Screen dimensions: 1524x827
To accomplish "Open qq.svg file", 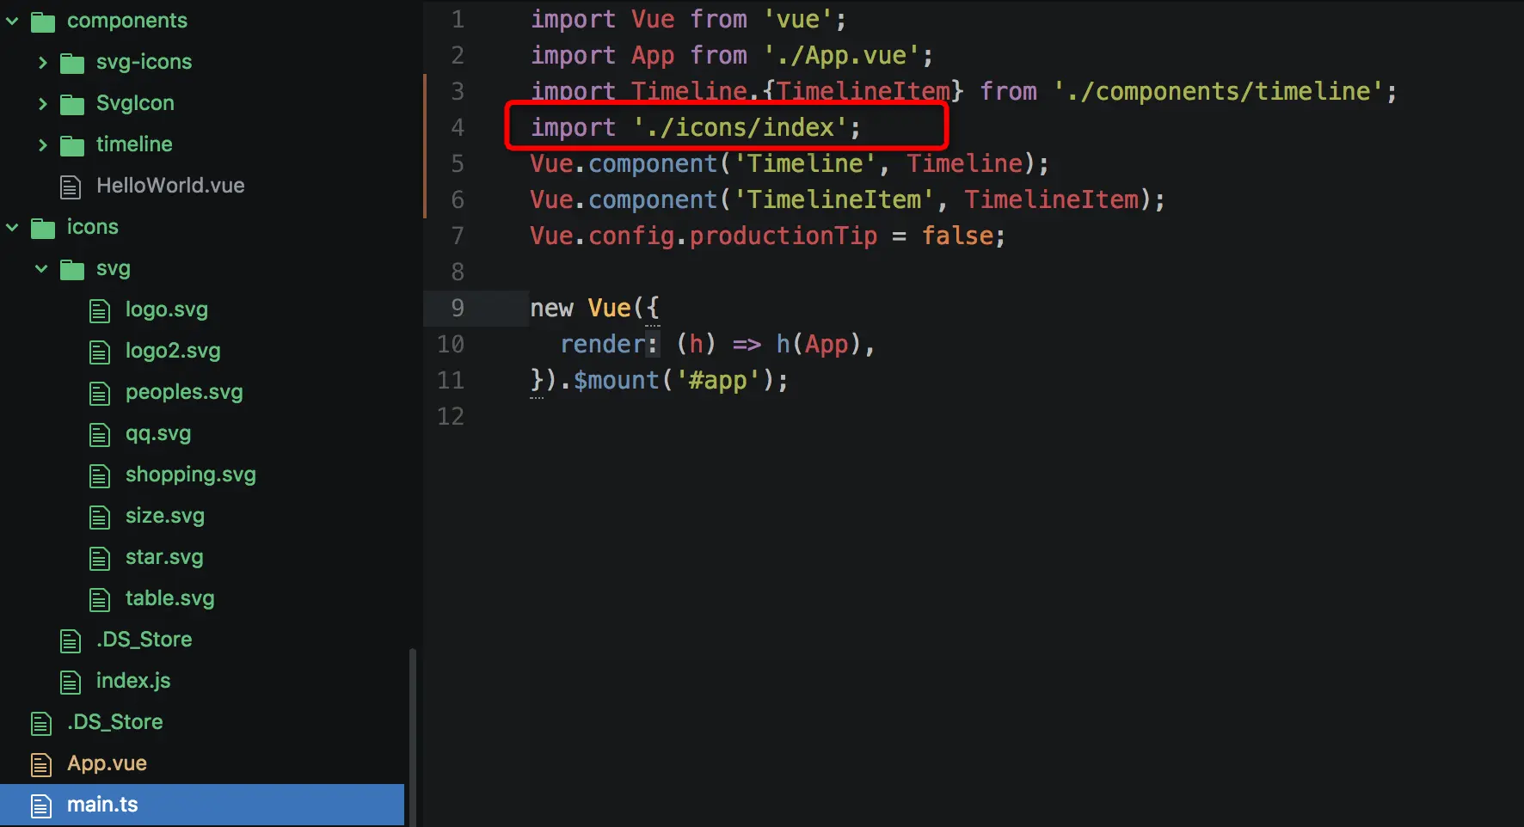I will 158,433.
